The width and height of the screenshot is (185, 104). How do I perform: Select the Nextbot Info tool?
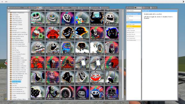tap(134, 32)
